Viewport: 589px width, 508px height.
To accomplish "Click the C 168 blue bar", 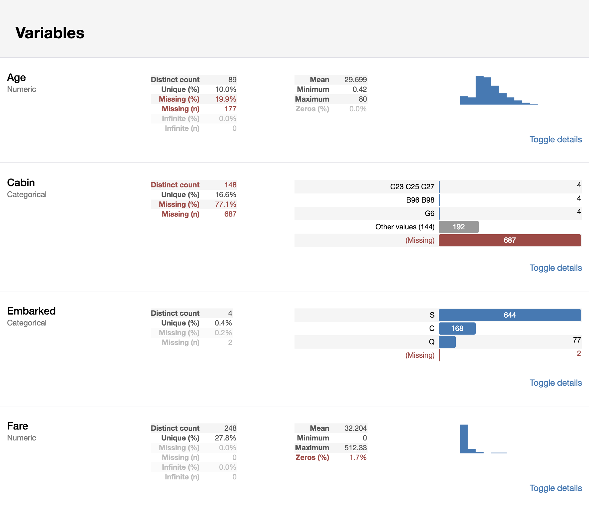I will [457, 329].
